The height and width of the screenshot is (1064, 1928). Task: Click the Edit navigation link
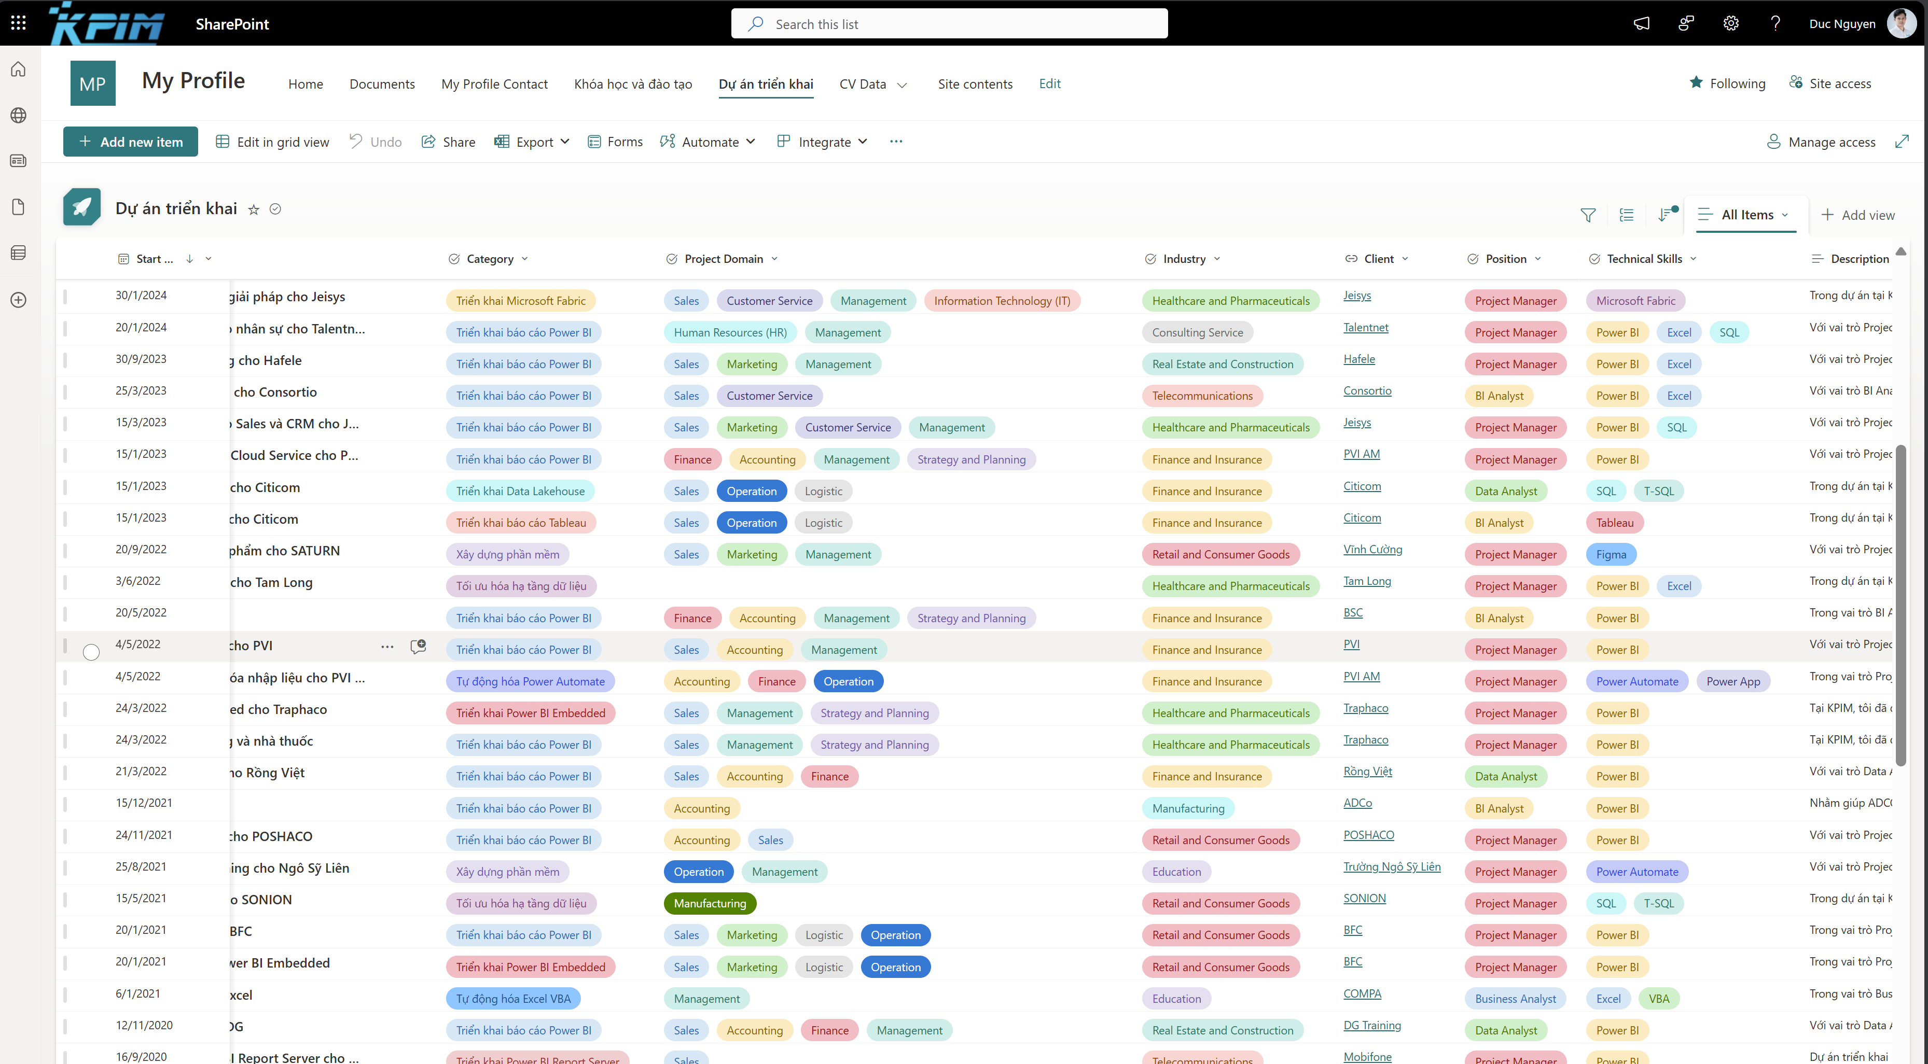1049,83
